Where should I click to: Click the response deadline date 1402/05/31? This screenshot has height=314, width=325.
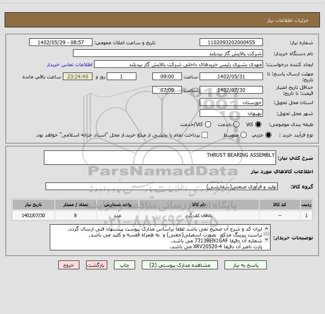click(231, 76)
